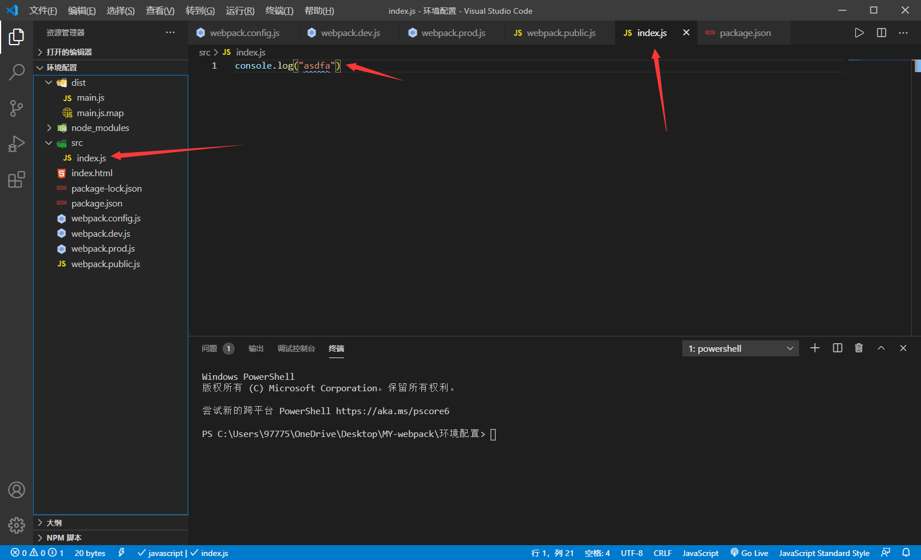The height and width of the screenshot is (560, 921).
Task: Split the editor to the right
Action: (x=882, y=33)
